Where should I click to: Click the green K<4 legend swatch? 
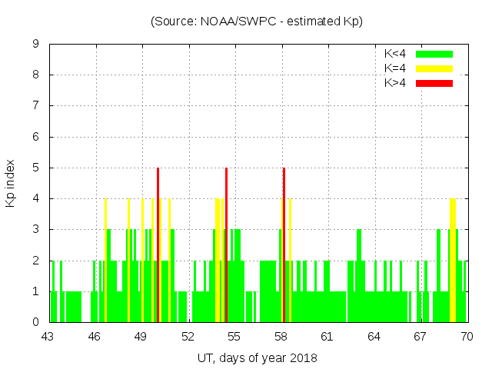tap(434, 54)
